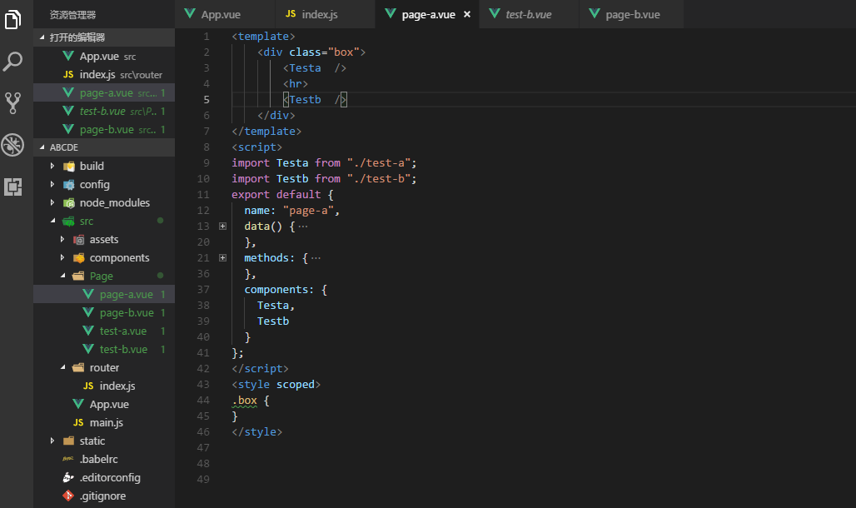Click the JS icon on index.js tab
This screenshot has height=508, width=856.
pyautogui.click(x=291, y=13)
